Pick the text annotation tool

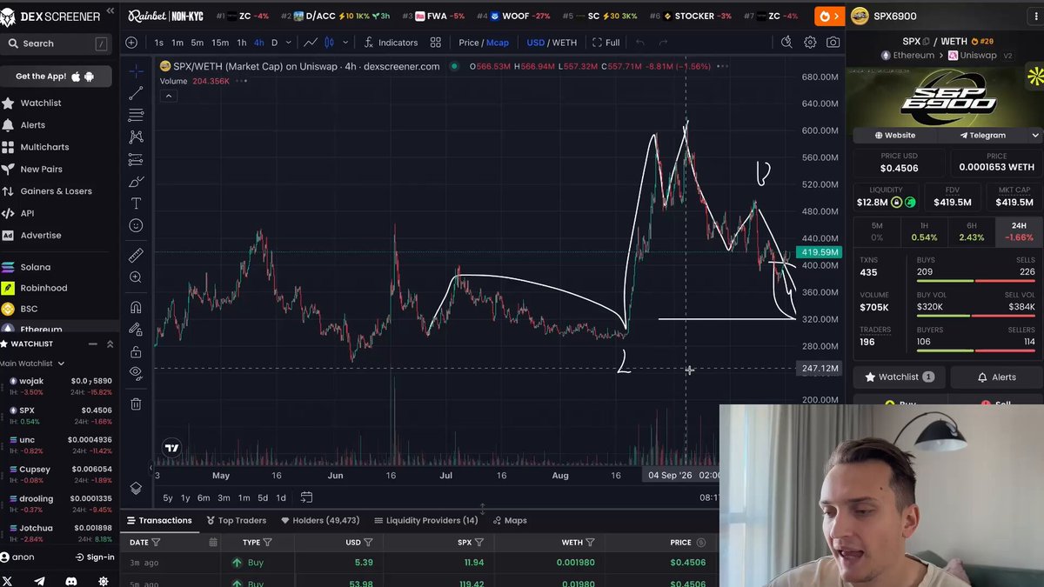(136, 203)
